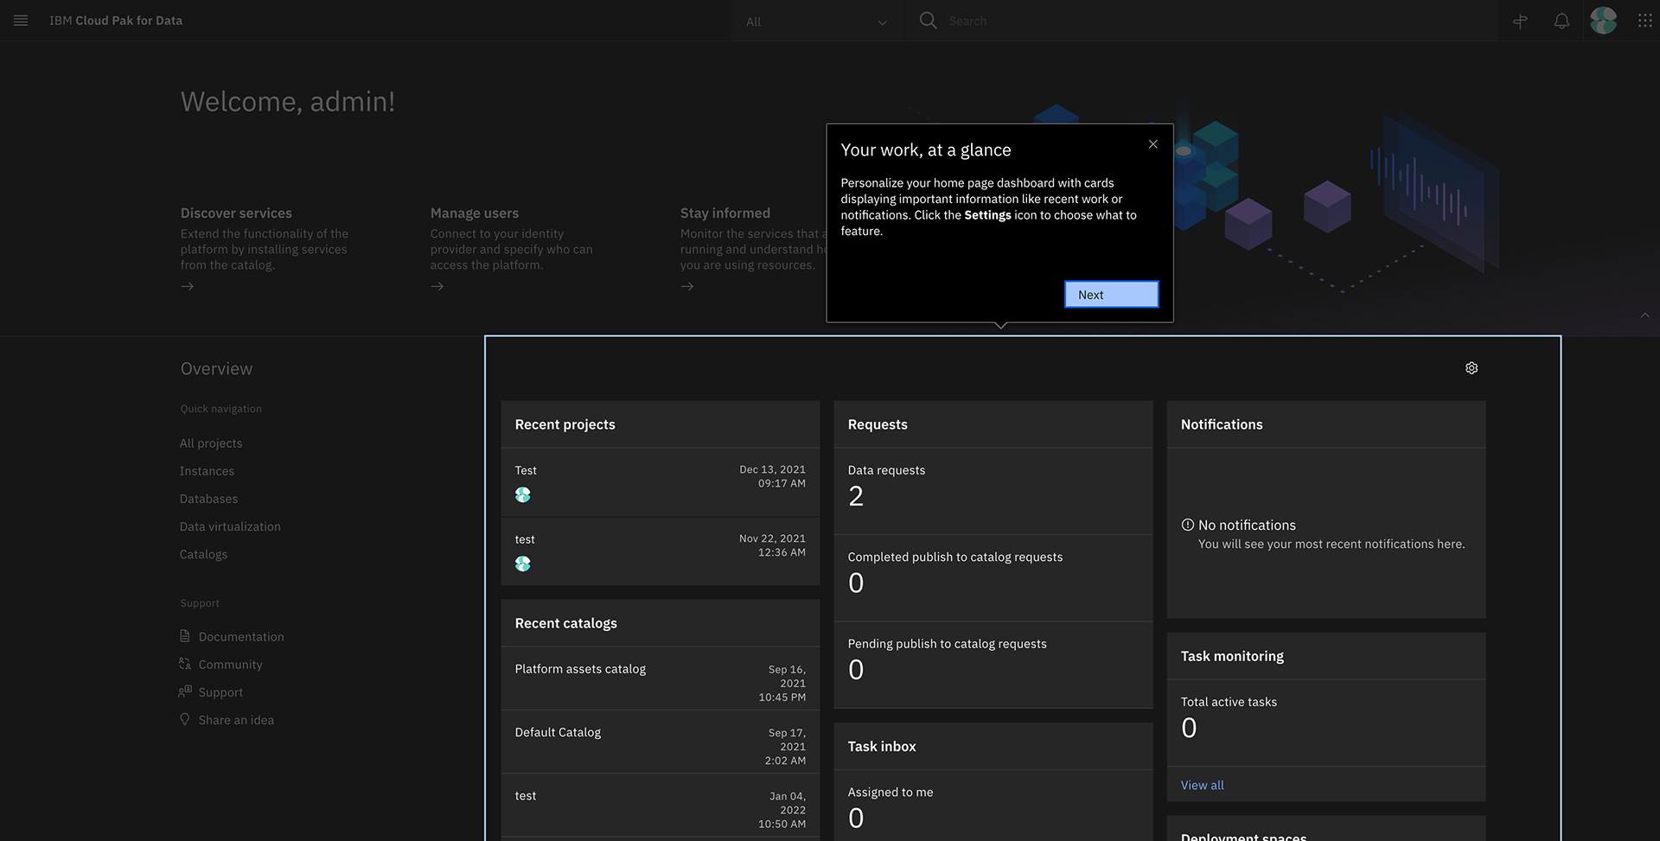This screenshot has width=1660, height=841.
Task: Click the Share an idea lightbulb icon
Action: tap(184, 719)
